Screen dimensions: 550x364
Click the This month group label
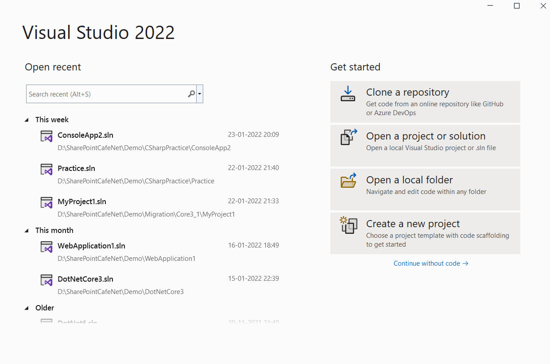pos(54,230)
